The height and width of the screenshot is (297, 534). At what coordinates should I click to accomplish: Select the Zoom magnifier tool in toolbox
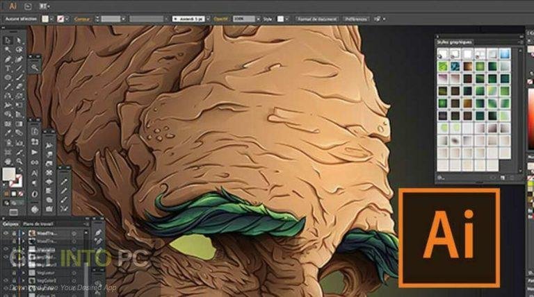pos(19,161)
